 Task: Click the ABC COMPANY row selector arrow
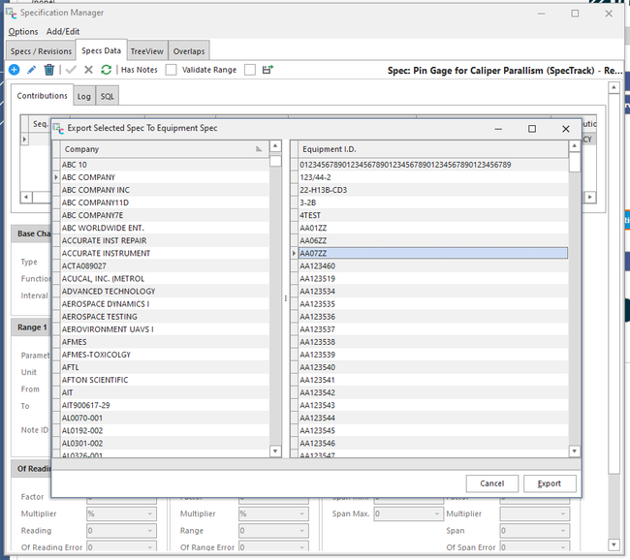pyautogui.click(x=56, y=177)
